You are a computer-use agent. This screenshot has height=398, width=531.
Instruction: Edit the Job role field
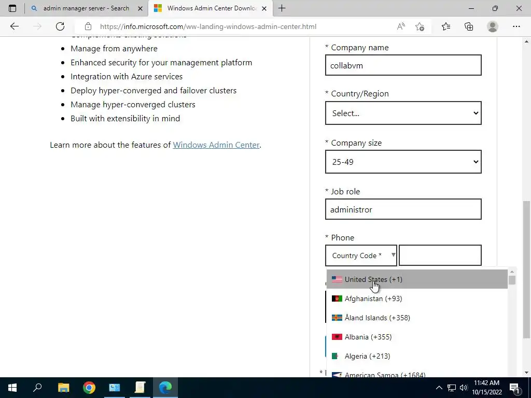click(x=403, y=209)
